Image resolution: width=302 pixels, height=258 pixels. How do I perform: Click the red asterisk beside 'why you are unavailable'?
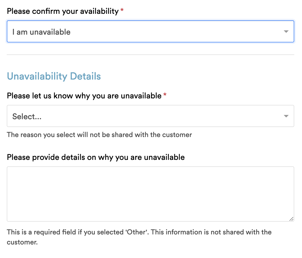coord(165,95)
